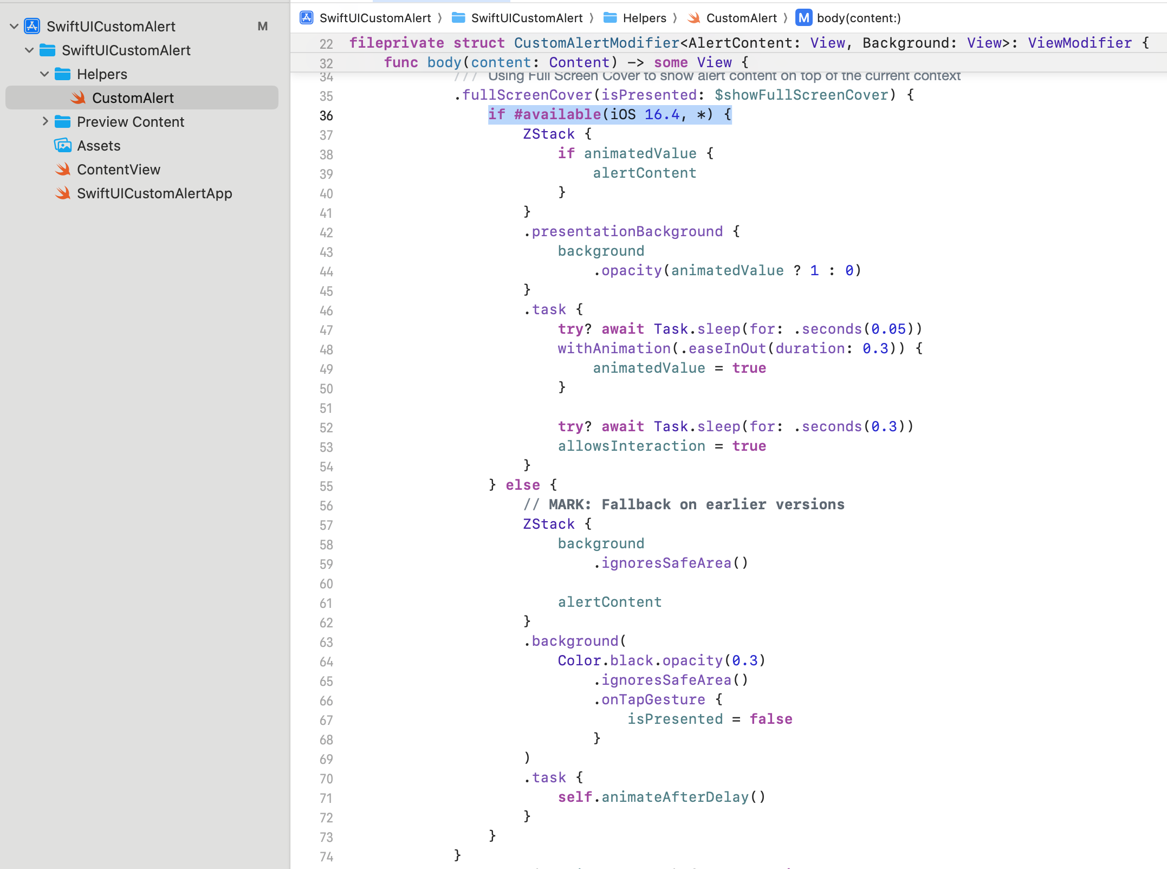1167x869 pixels.
Task: Click the Swift icon beside ContentView
Action: point(63,169)
